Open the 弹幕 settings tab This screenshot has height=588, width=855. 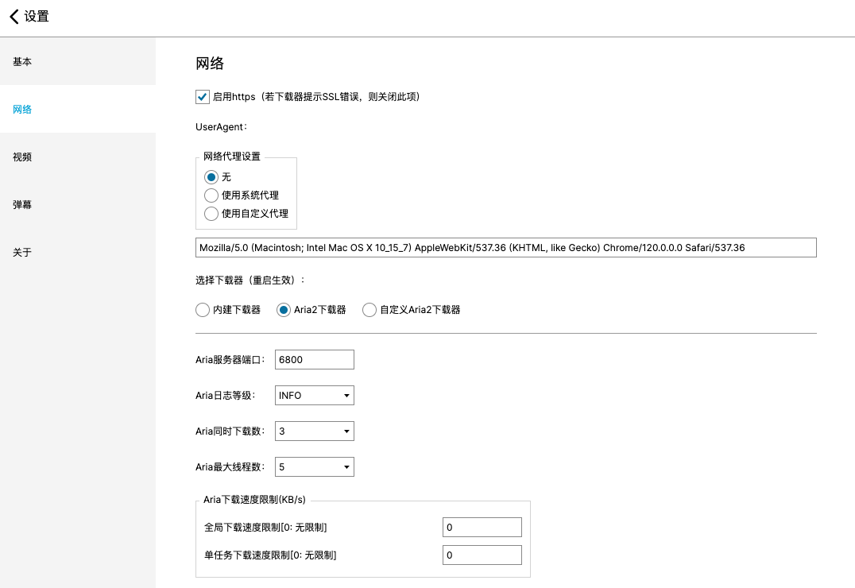click(x=77, y=204)
